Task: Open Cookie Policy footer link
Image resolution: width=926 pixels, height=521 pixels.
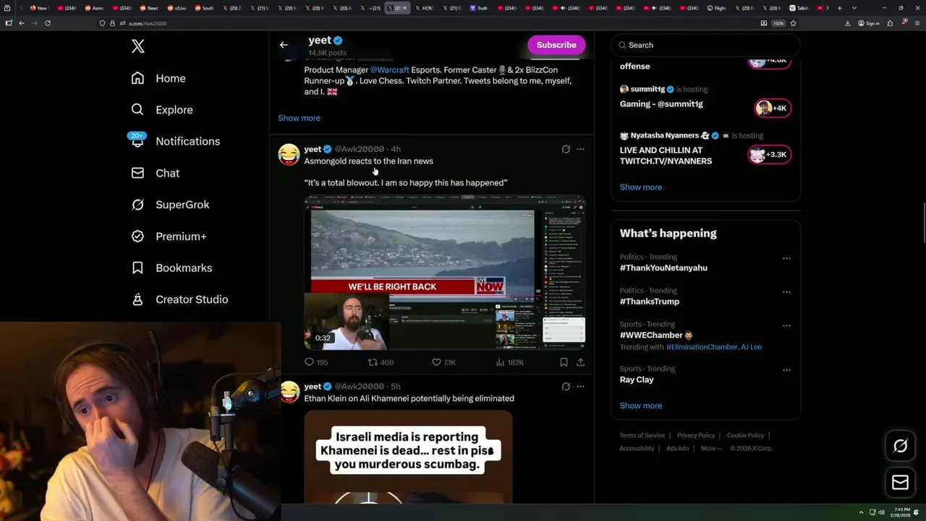Action: pyautogui.click(x=745, y=436)
